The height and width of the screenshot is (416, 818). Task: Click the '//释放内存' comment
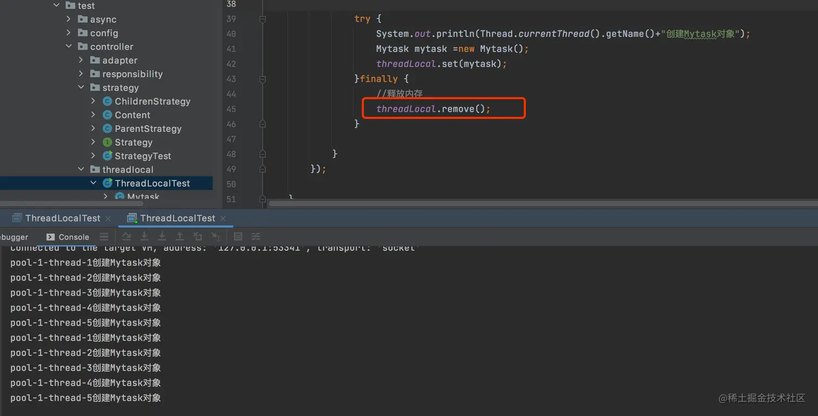pyautogui.click(x=399, y=93)
